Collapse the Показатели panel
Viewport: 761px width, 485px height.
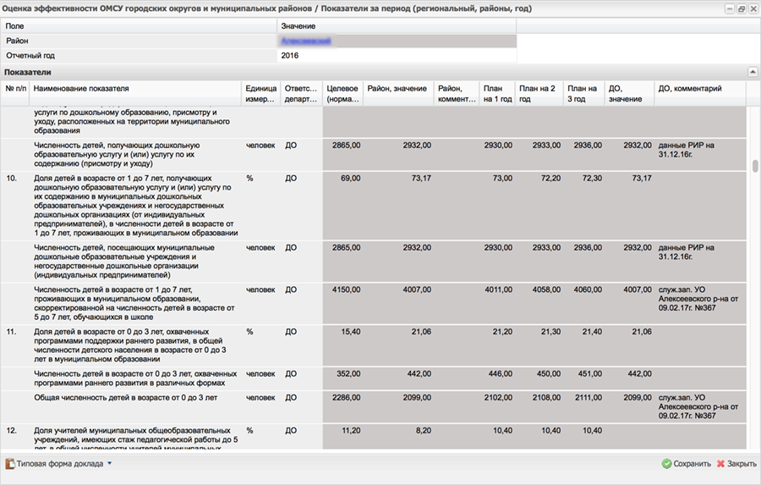point(752,73)
